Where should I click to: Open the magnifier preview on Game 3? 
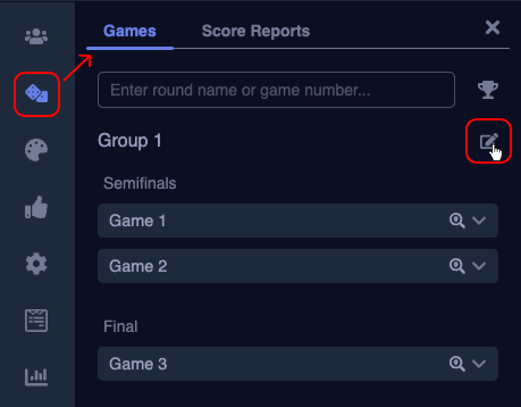pos(457,363)
